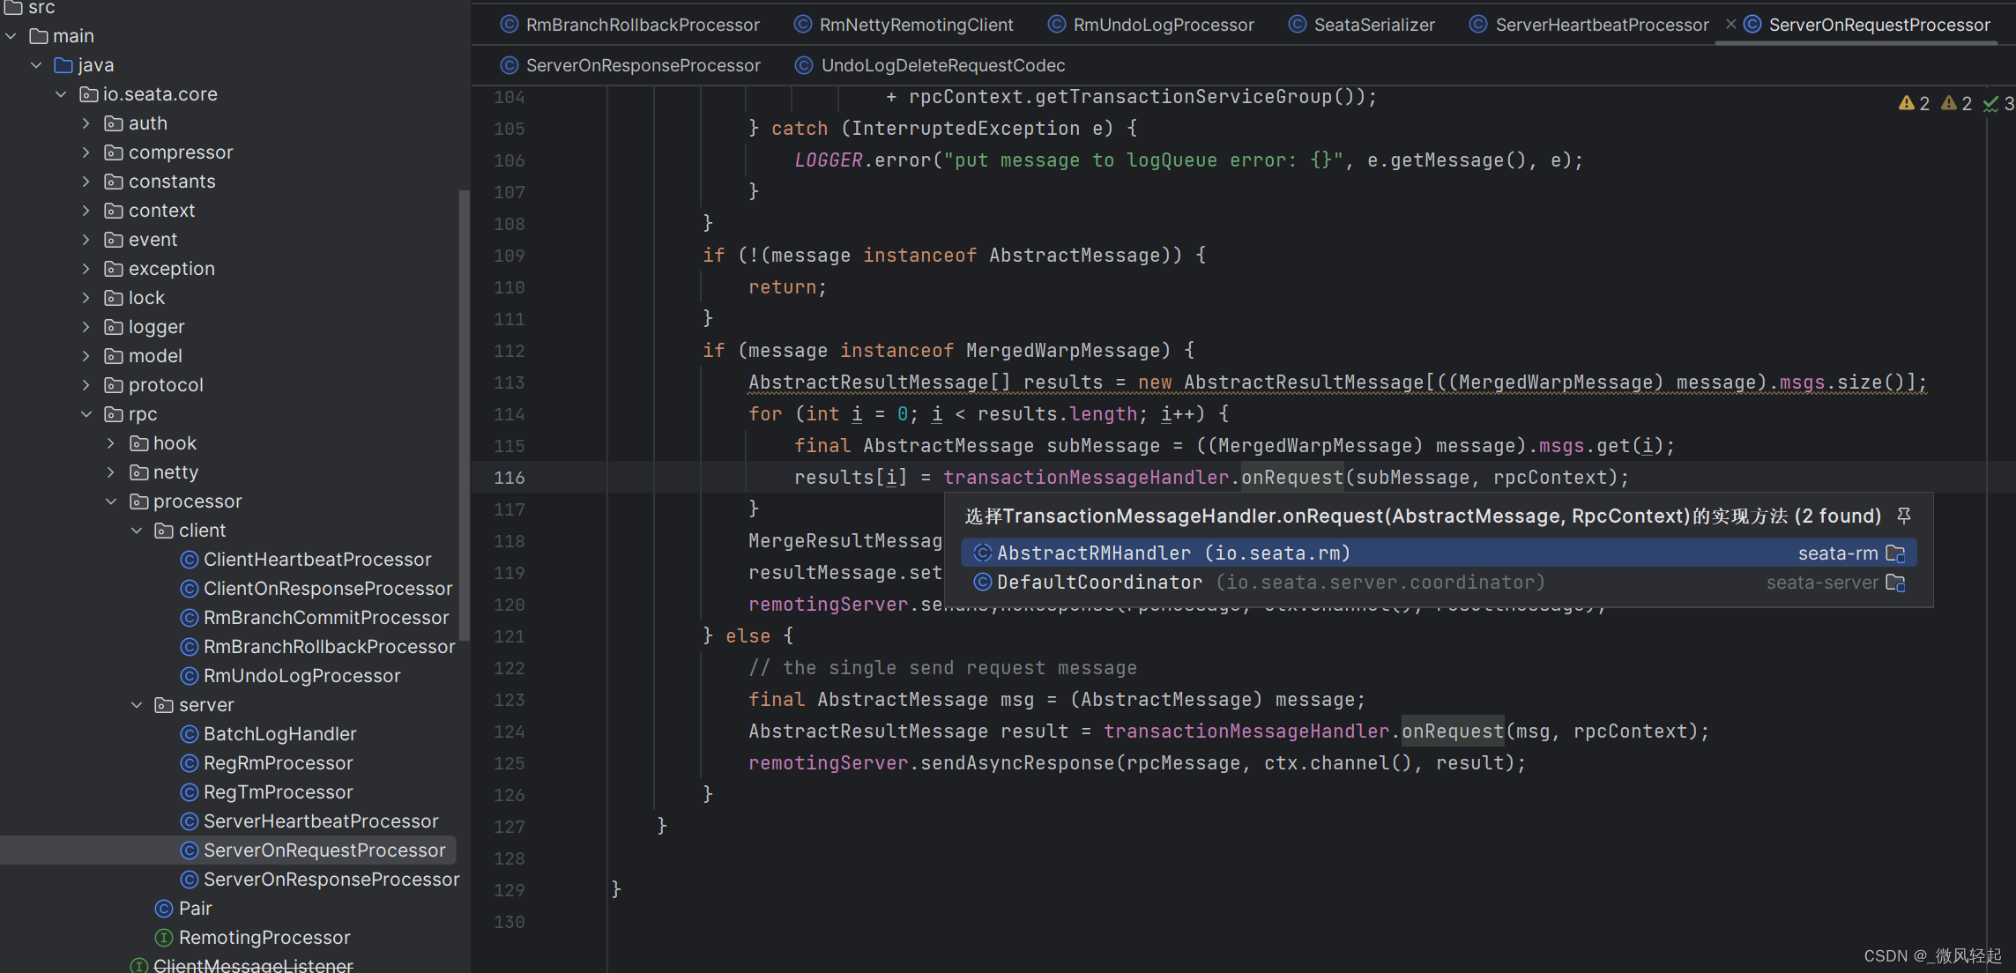Click the typo check mark indicator
2016x973 pixels.
[1990, 104]
